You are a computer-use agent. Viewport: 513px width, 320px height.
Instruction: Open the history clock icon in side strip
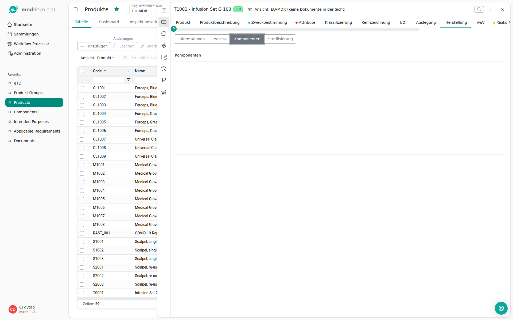click(164, 69)
